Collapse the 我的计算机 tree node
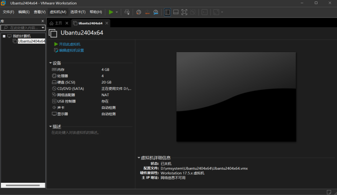Viewport: 337px width, 195px height. [x=4, y=36]
